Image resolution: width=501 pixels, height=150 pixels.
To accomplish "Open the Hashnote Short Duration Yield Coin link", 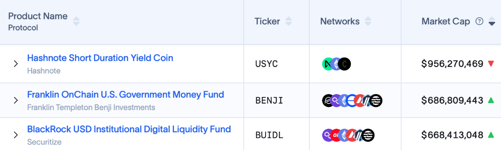I will coord(100,58).
